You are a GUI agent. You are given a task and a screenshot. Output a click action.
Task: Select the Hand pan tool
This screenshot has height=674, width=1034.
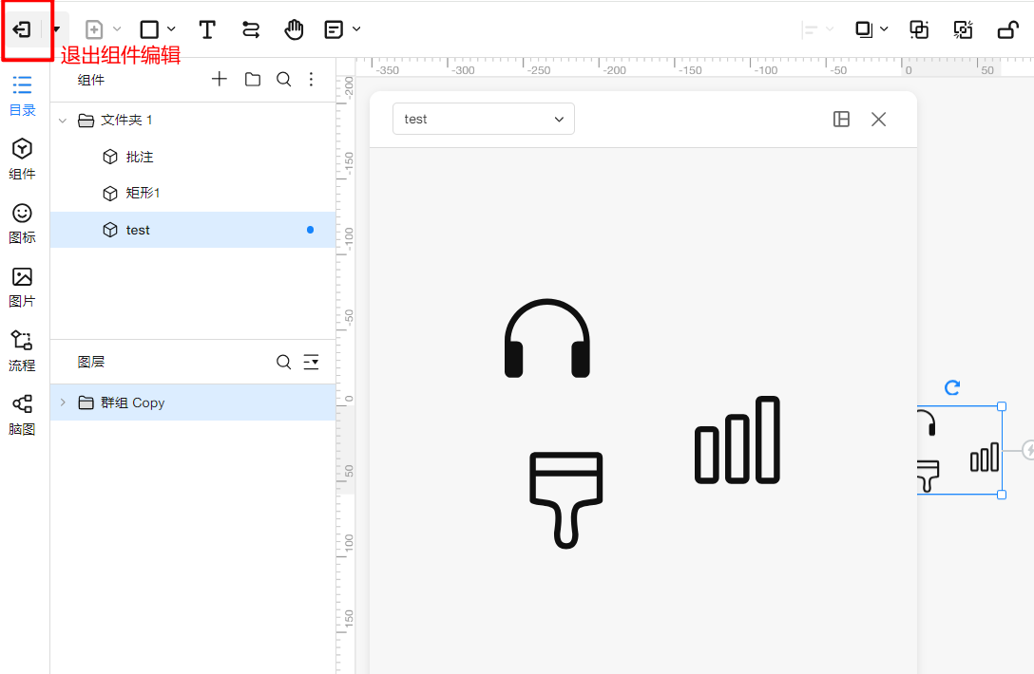294,29
